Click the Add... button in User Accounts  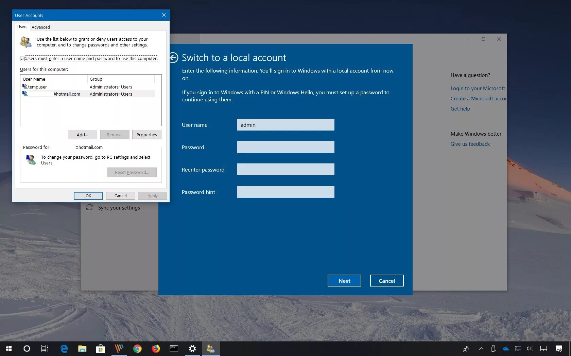82,135
